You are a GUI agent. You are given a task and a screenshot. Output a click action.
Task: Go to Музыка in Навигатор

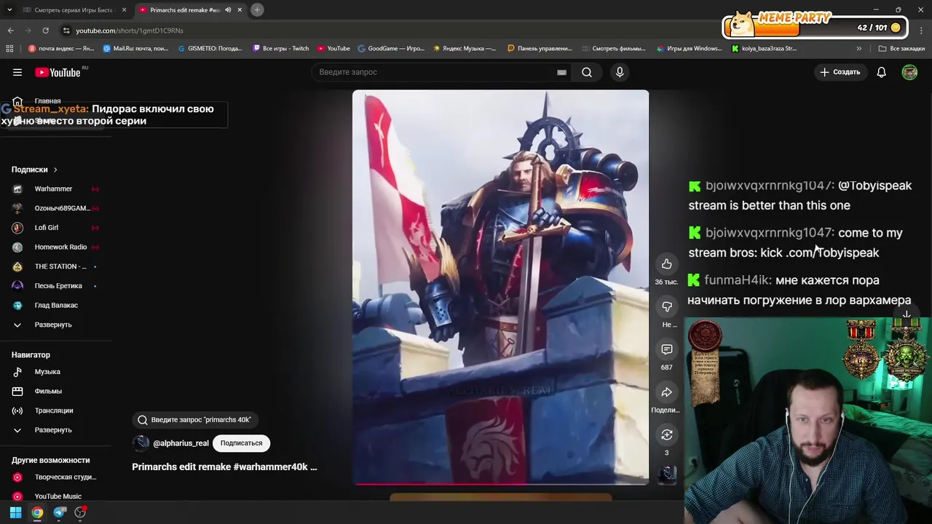tap(47, 372)
